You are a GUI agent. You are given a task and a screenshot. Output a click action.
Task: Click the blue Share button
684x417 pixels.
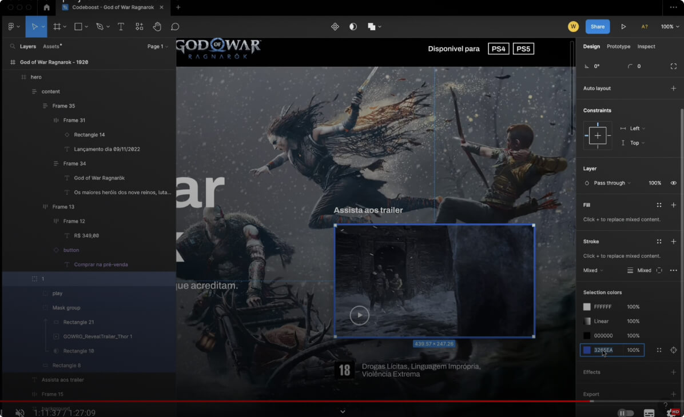click(x=597, y=27)
